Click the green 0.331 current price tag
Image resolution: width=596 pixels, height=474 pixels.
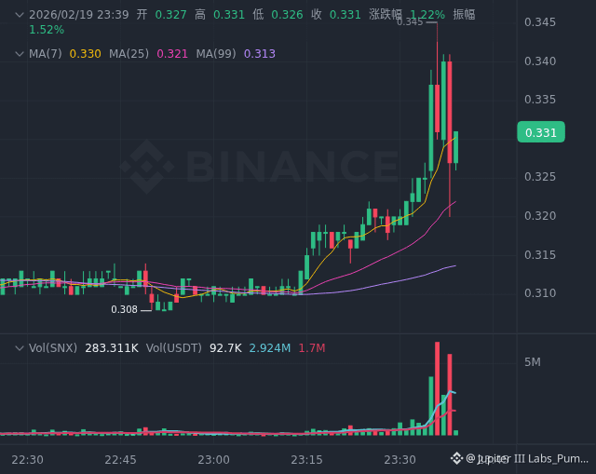coord(541,132)
